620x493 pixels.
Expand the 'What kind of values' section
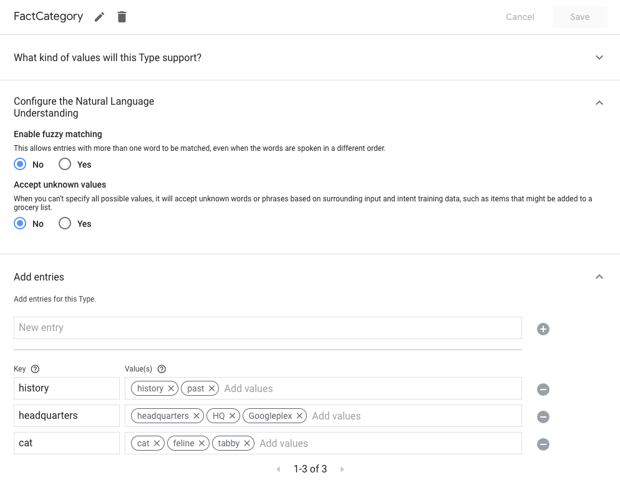pyautogui.click(x=599, y=57)
